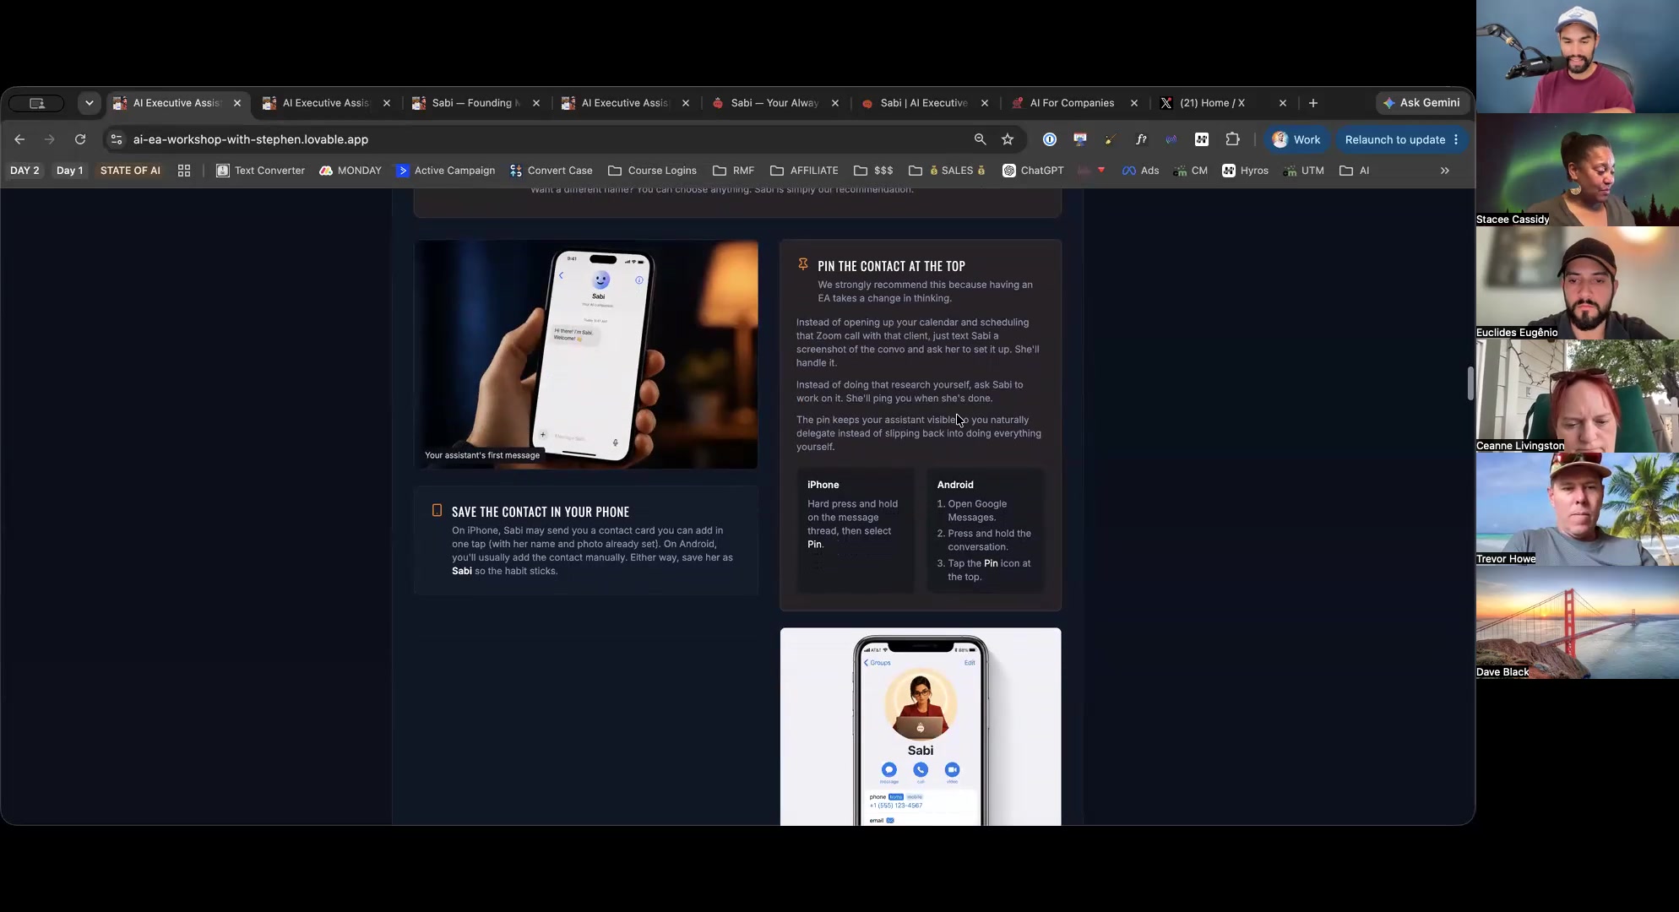Select the presenter's video tile with microphone
Screen dimensions: 1679x912
click(x=1578, y=57)
